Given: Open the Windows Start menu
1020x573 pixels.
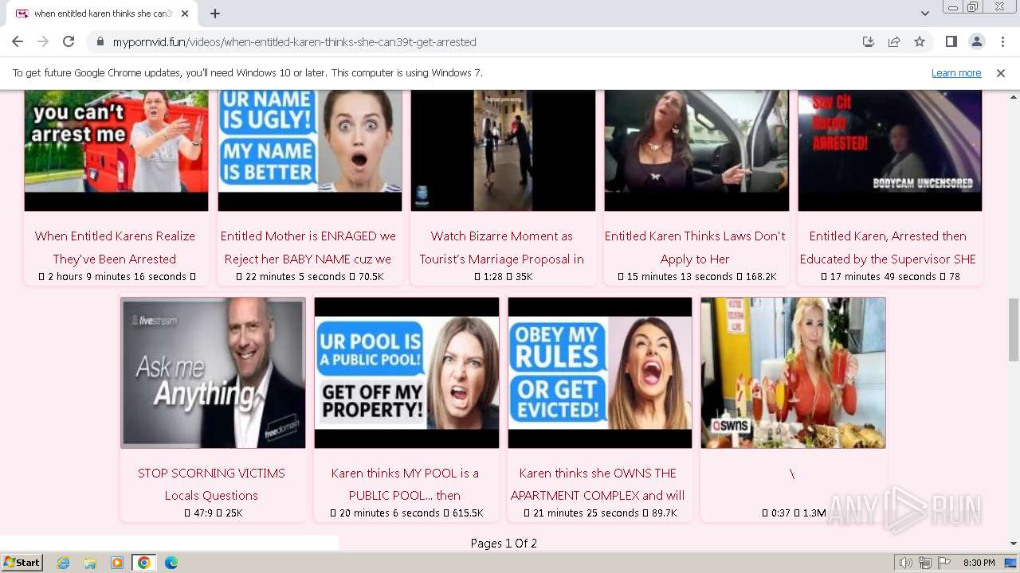Looking at the screenshot, I should click(22, 563).
